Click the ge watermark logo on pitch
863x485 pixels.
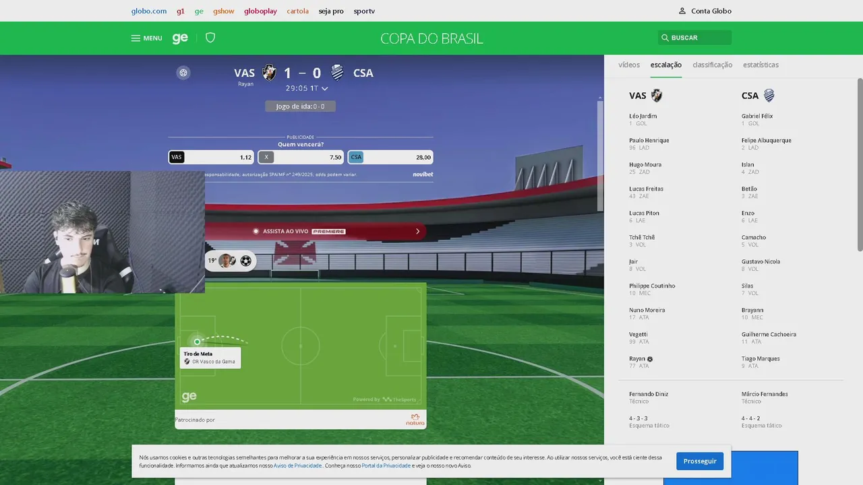click(189, 397)
